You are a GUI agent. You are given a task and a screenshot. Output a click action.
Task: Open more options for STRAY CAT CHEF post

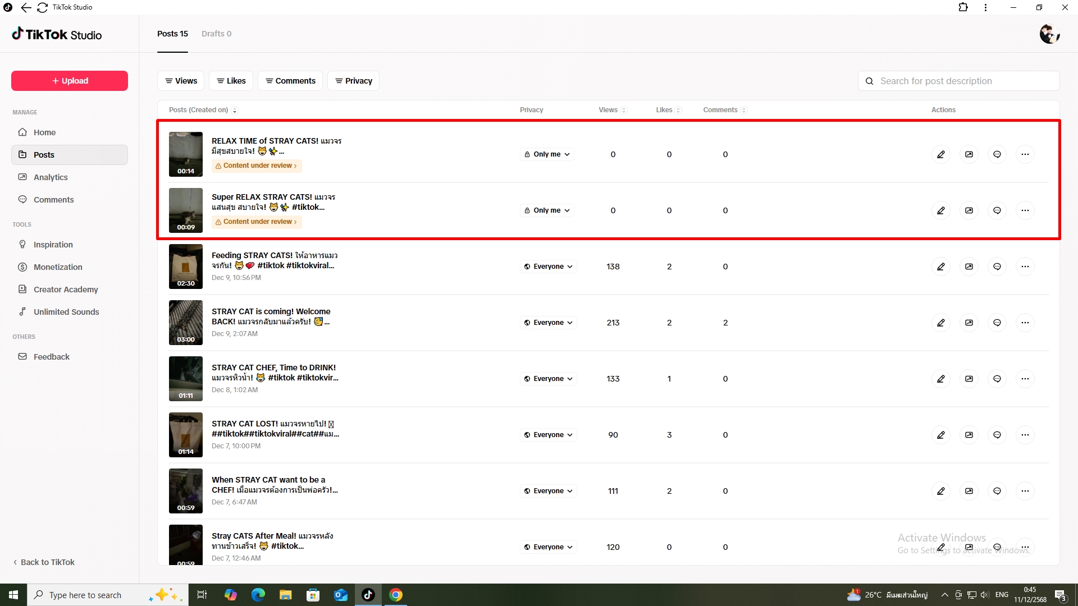click(1025, 379)
